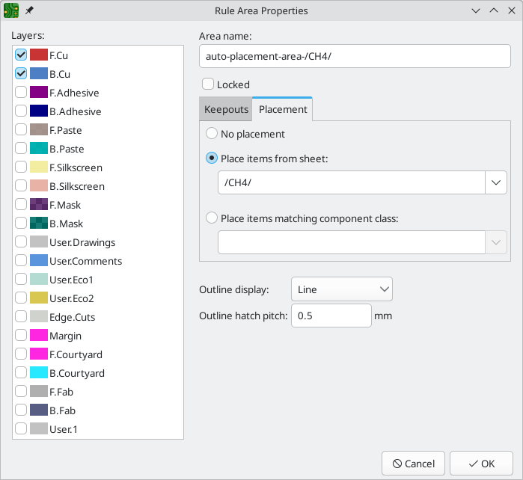This screenshot has height=480, width=523.
Task: Switch to the Keepouts tab
Action: pyautogui.click(x=226, y=109)
